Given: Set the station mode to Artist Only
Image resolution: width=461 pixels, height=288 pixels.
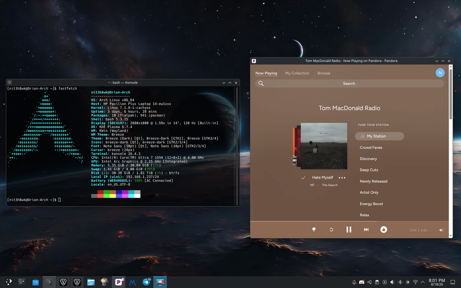Looking at the screenshot, I should pos(369,192).
